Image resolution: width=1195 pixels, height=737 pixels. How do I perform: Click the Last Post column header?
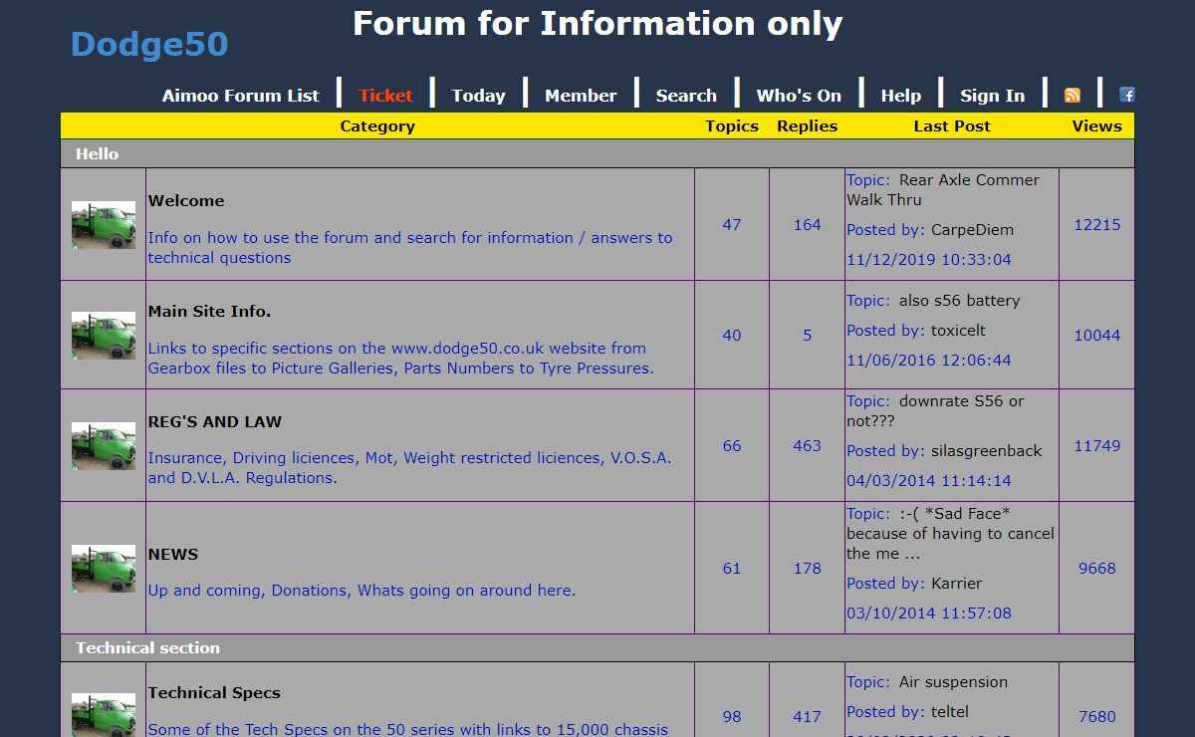(952, 125)
